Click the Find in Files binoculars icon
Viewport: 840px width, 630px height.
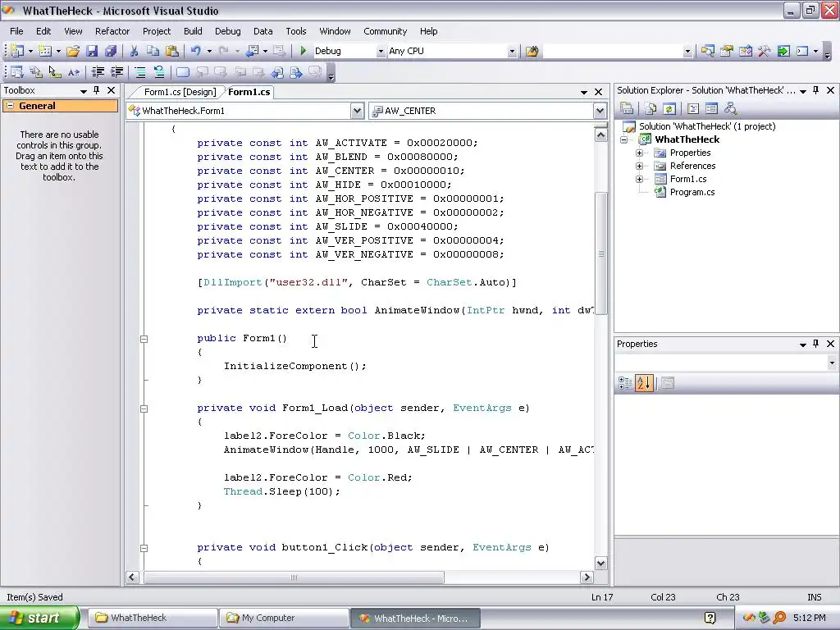click(532, 51)
